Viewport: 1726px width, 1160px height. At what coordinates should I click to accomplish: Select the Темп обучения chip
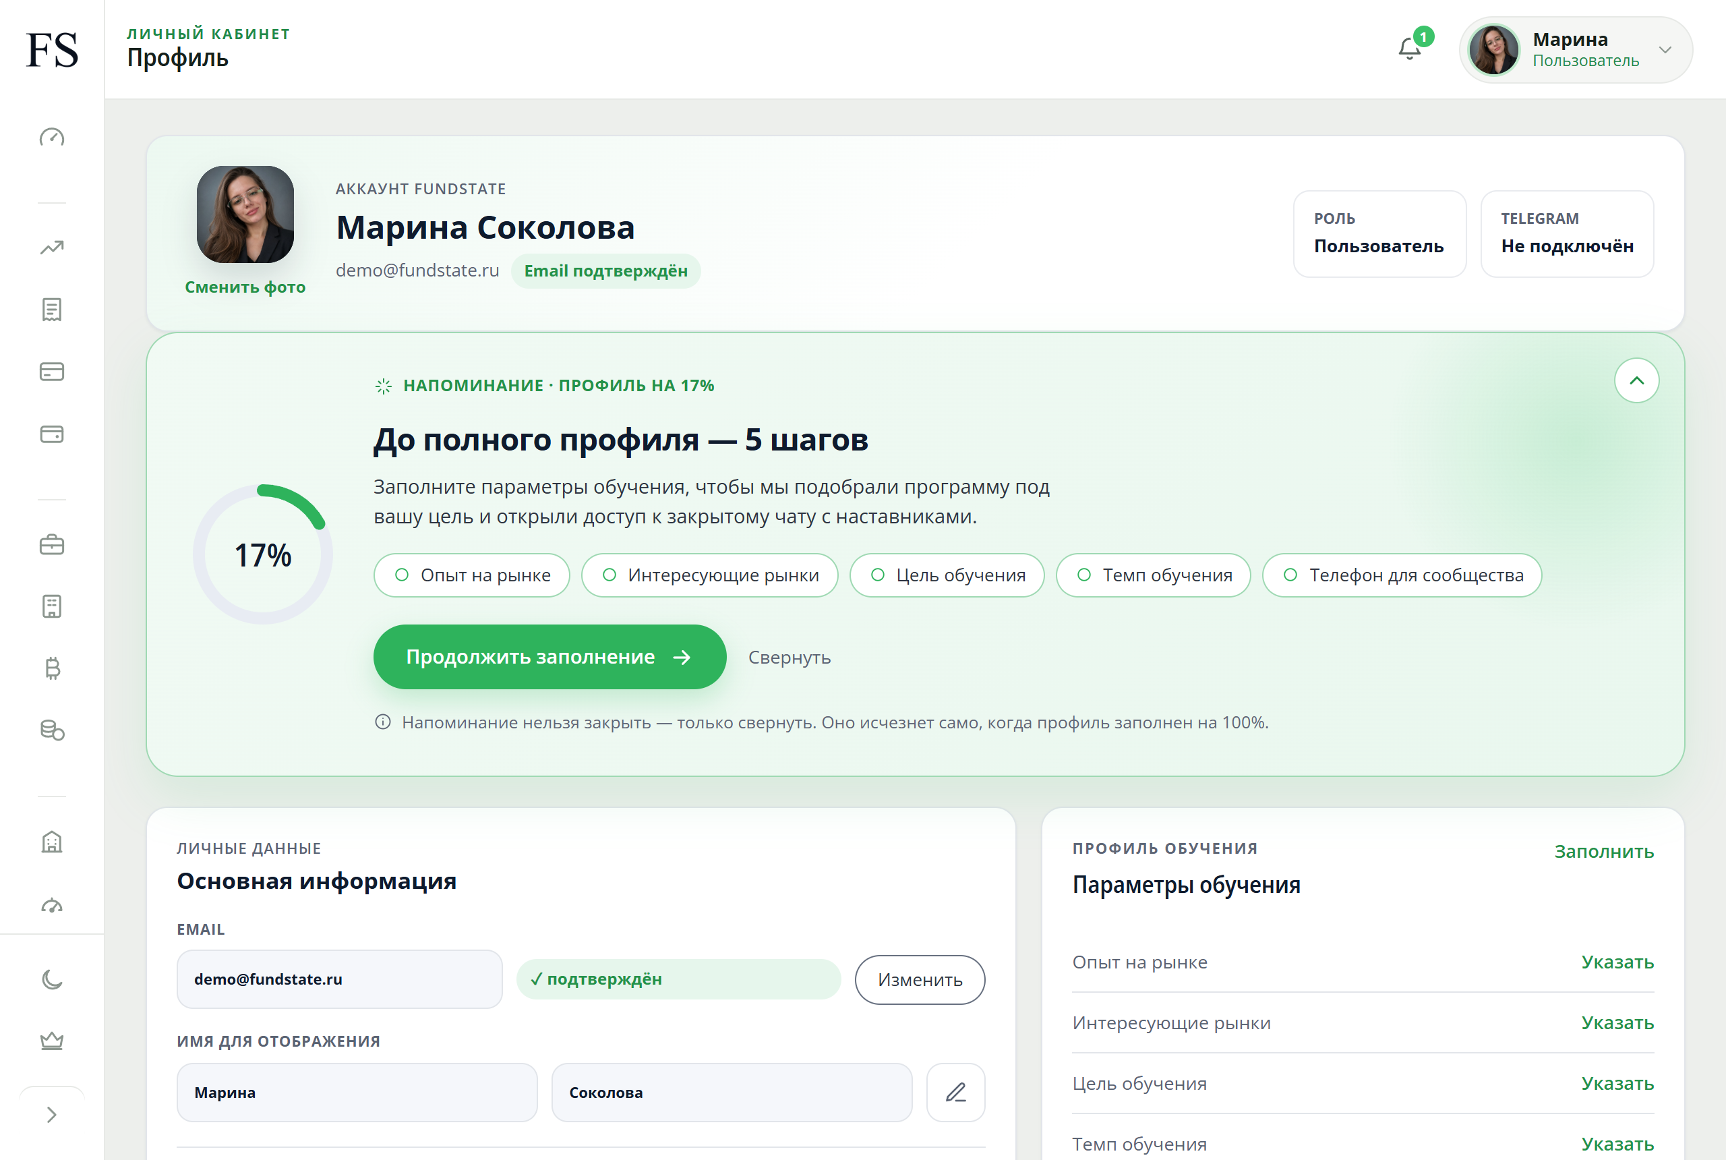click(1154, 575)
